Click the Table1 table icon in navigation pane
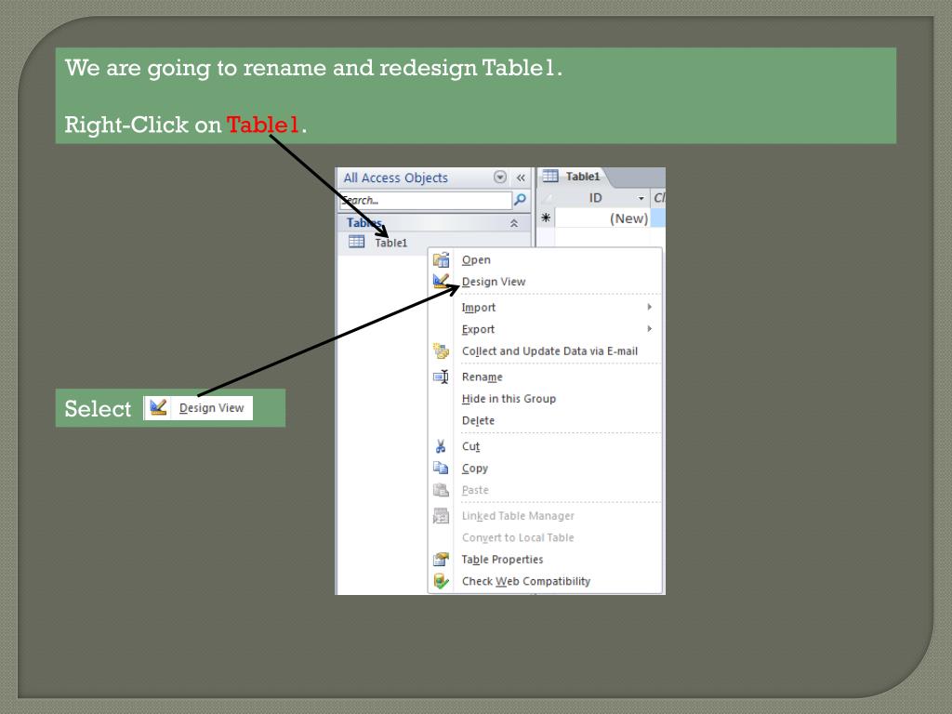952x714 pixels. pos(356,243)
